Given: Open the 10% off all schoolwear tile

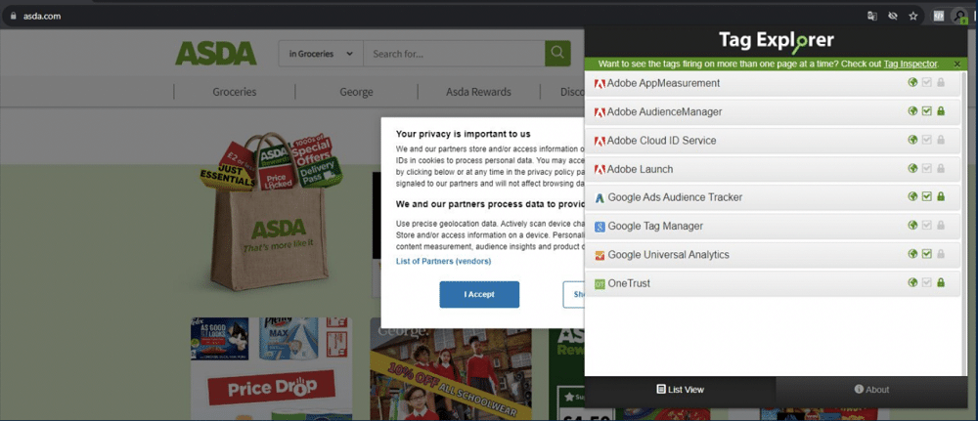Looking at the screenshot, I should pos(451,368).
